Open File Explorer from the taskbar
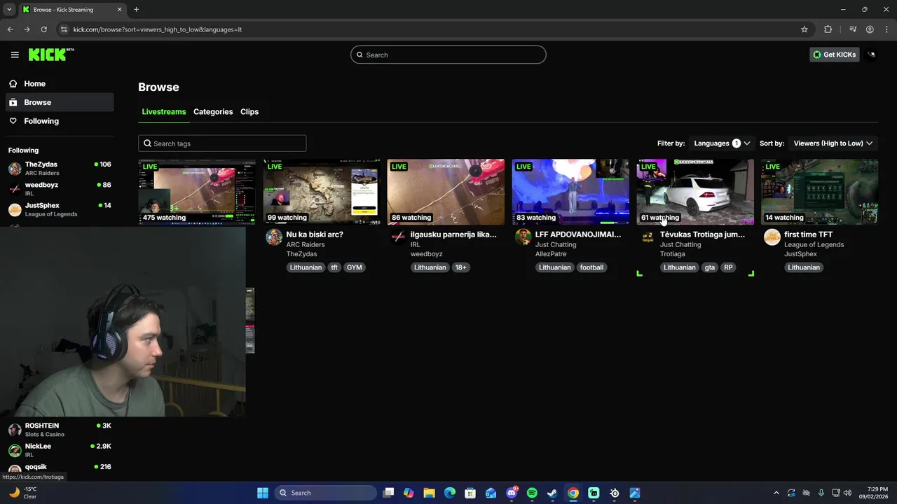Image resolution: width=897 pixels, height=504 pixels. (x=429, y=493)
